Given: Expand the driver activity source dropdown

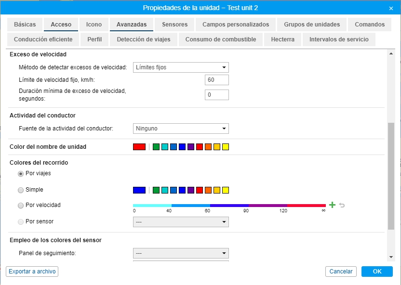Looking at the screenshot, I should point(181,128).
